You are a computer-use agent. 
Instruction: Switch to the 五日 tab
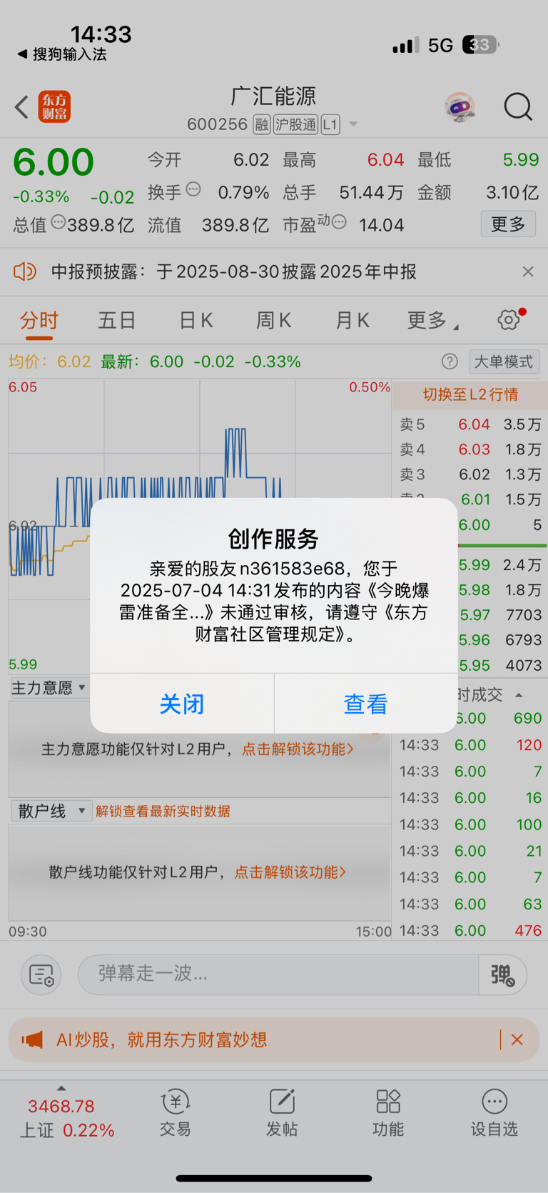click(117, 320)
